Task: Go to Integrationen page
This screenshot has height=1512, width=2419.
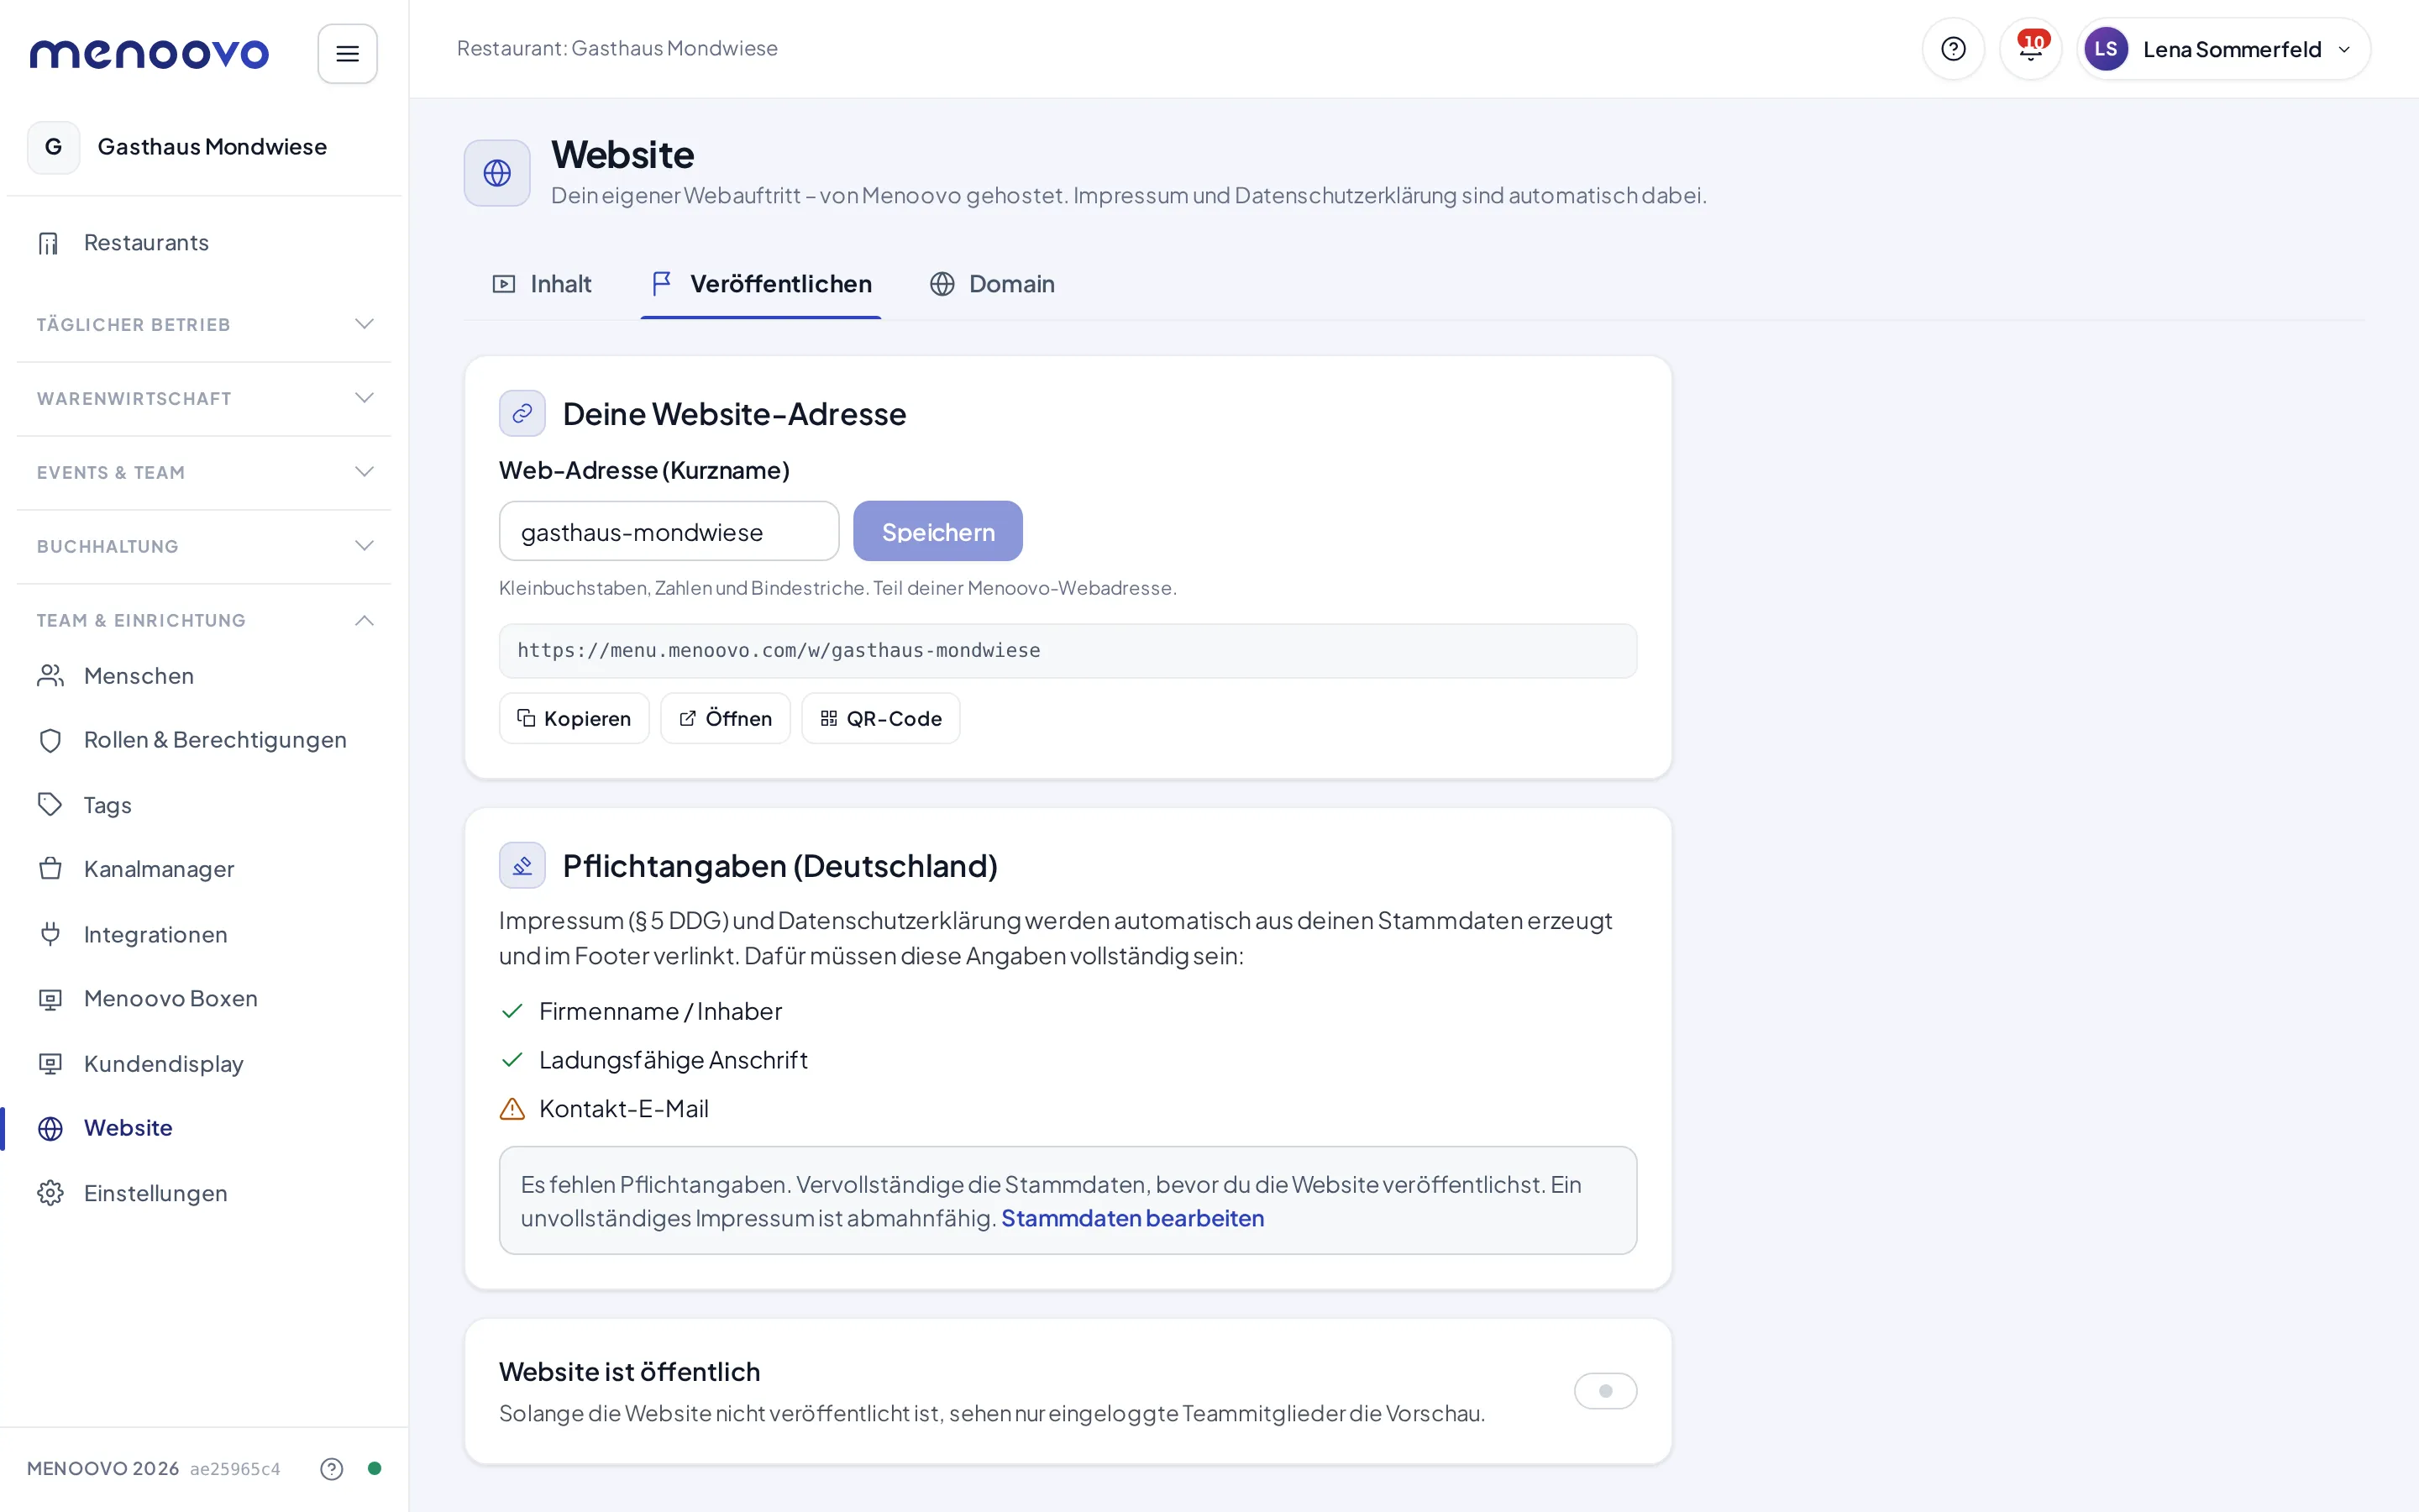Action: [204, 934]
